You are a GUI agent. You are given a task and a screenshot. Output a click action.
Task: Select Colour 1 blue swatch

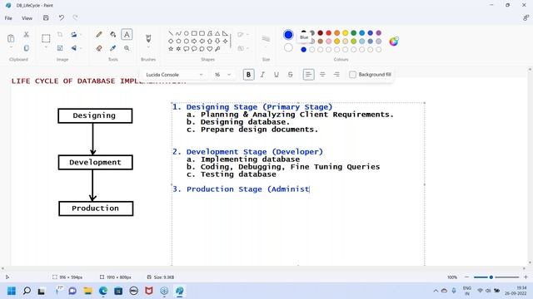point(288,35)
